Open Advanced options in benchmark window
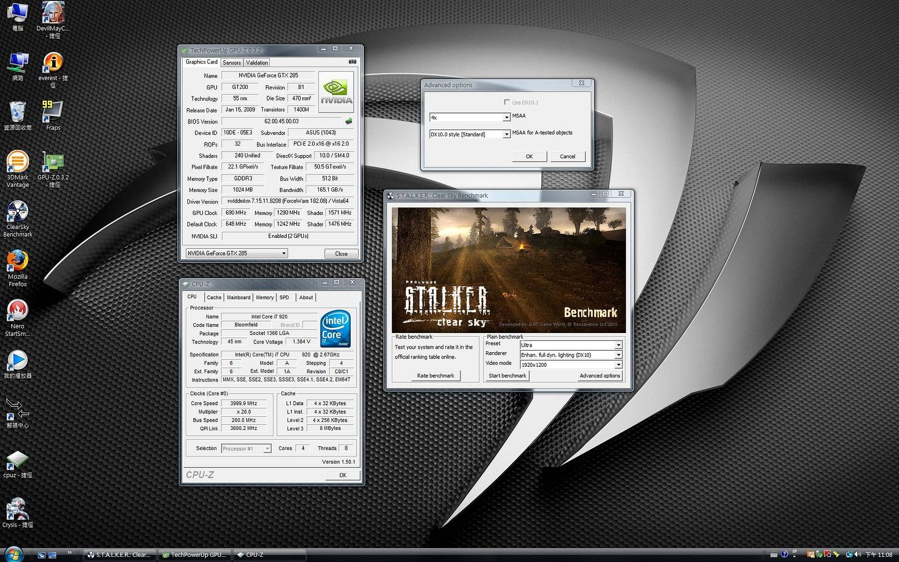This screenshot has height=562, width=899. pos(600,376)
